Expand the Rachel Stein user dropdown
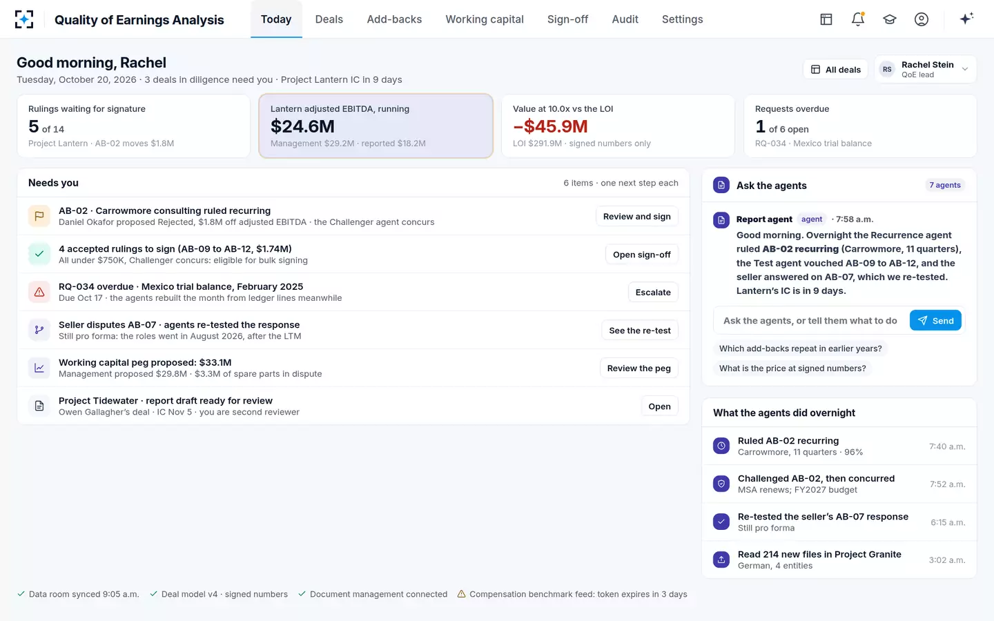 click(926, 69)
